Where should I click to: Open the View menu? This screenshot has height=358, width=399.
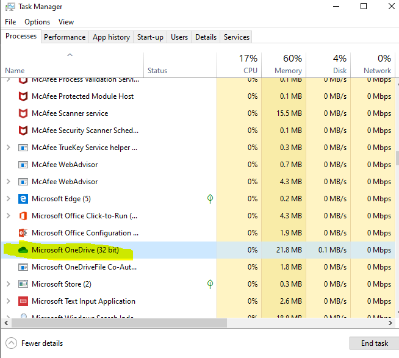[66, 22]
